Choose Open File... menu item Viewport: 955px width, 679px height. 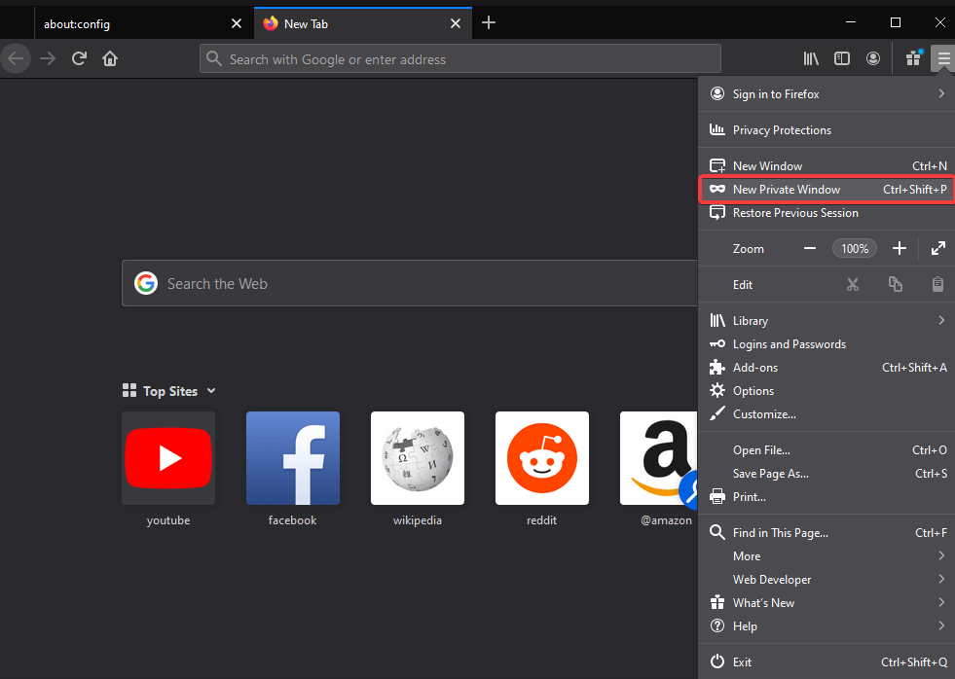click(826, 450)
